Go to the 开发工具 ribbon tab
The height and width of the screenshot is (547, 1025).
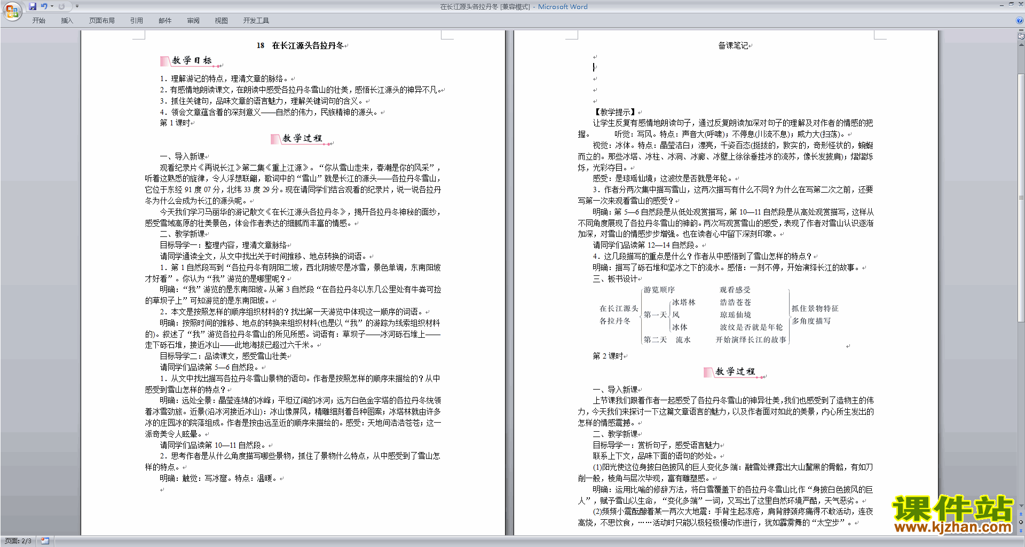[x=256, y=21]
